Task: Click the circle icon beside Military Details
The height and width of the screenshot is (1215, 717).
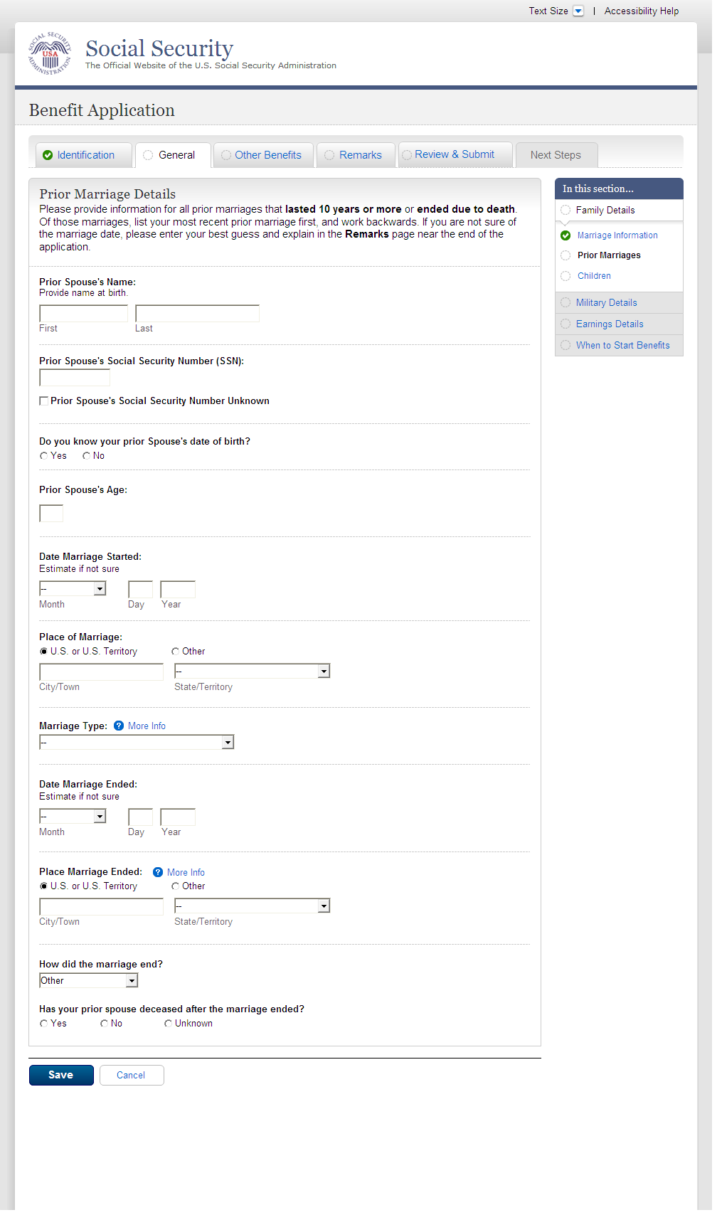Action: 565,303
